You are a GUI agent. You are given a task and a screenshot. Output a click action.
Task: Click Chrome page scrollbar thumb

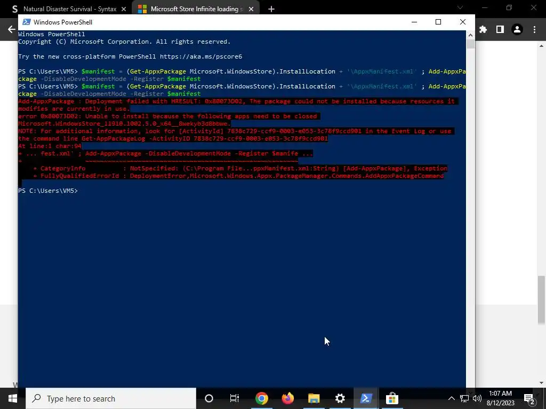542,300
